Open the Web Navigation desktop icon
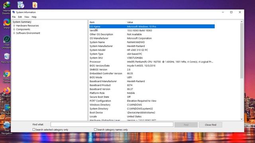The image size is (255, 143). 6,128
